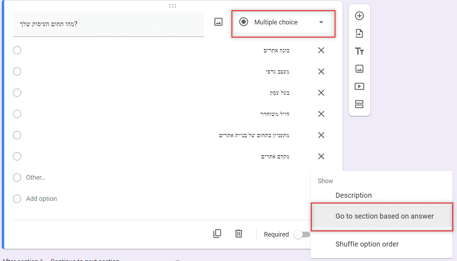Edit the option text בונה אתרים
Viewport: 457px width, 261px height.
[x=277, y=50]
